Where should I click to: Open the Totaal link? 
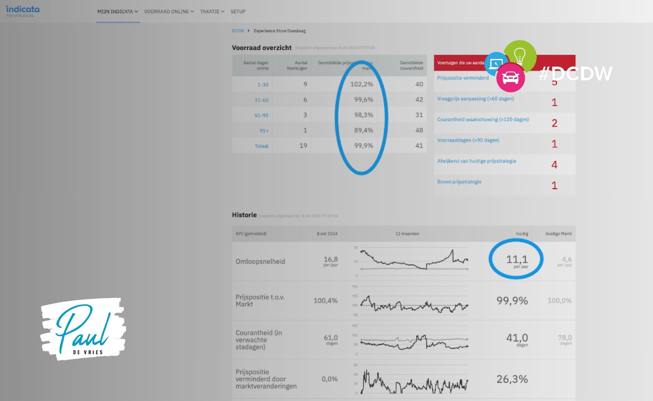click(261, 146)
